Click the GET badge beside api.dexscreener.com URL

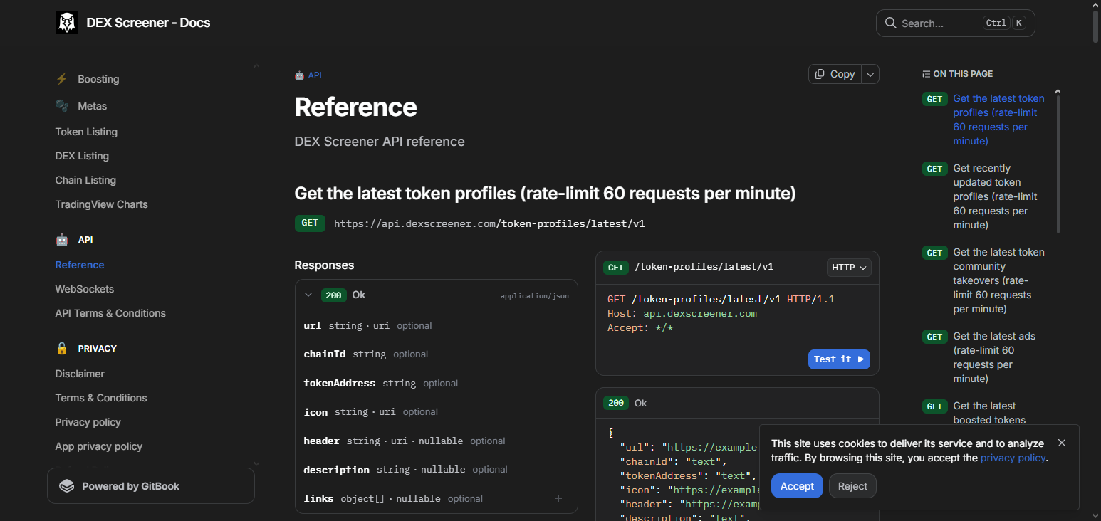(310, 223)
